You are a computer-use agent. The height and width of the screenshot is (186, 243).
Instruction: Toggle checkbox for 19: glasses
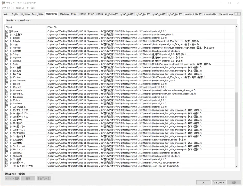click(x=7, y=97)
